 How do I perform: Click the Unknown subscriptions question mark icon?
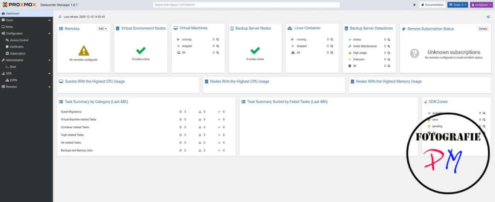414,53
